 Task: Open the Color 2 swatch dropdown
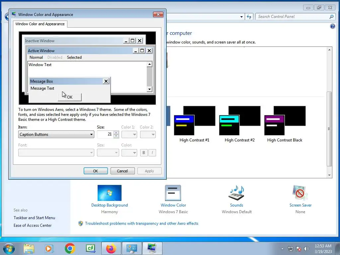point(148,134)
